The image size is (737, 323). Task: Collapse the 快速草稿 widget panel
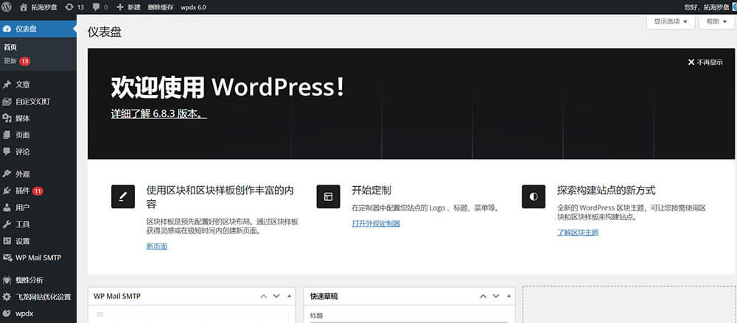(x=510, y=296)
